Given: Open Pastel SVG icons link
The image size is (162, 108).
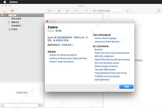Looking at the screenshot, I should click(x=112, y=60).
